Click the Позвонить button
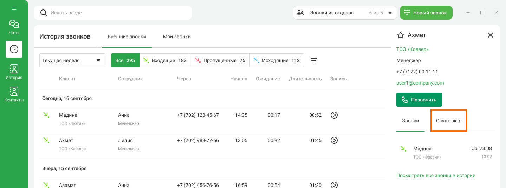Screen dimensions: 506x188 pos(419,100)
